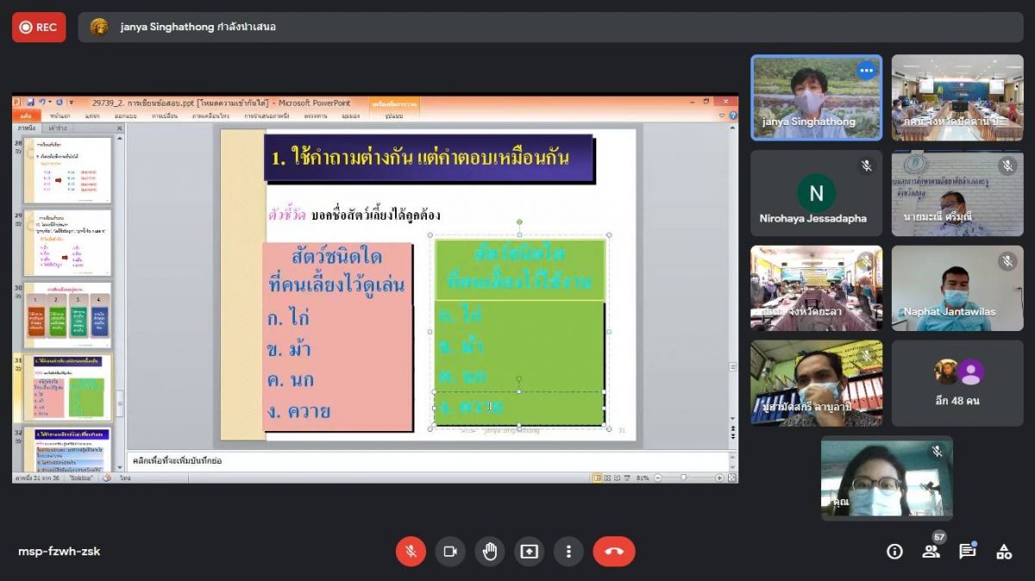The height and width of the screenshot is (581, 1035).
Task: End the call with red hang-up button
Action: [x=613, y=552]
